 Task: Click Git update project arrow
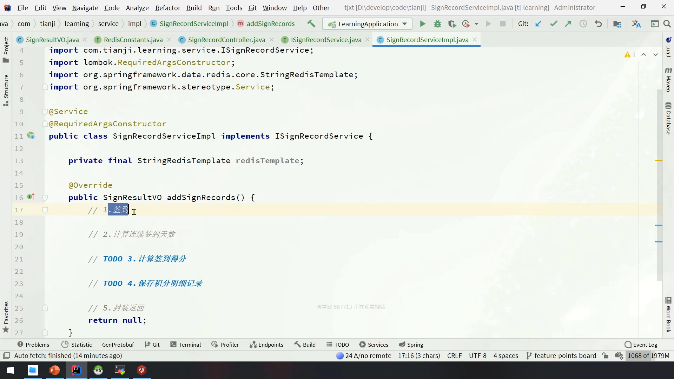pos(538,24)
